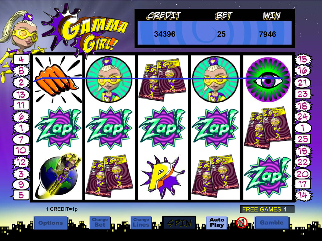Viewport: 322px width, 241px height.
Task: Click the Zap symbol at bottom of reel five
Action: 267,176
